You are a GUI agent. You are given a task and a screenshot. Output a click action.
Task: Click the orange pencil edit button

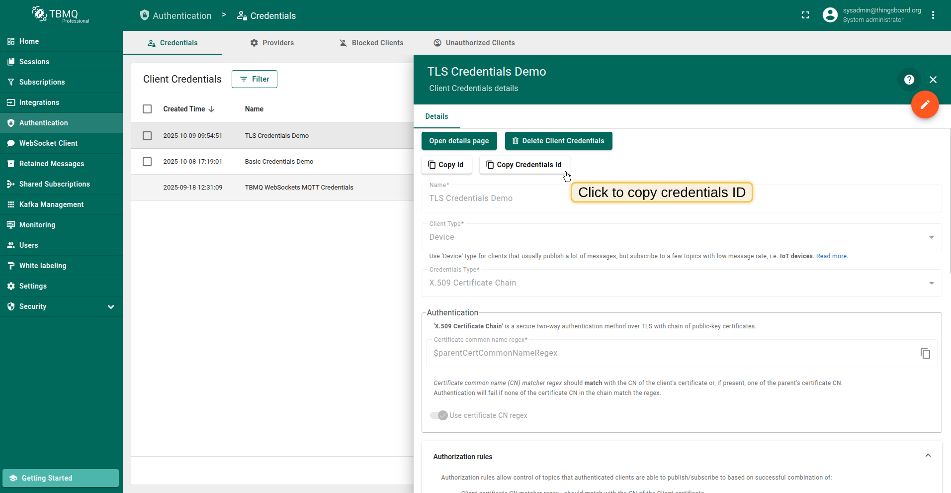pyautogui.click(x=925, y=104)
